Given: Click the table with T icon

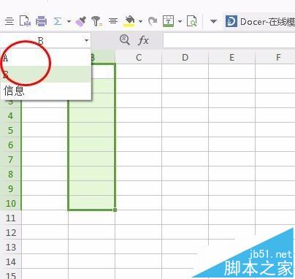Looking at the screenshot, I should pos(168,21).
